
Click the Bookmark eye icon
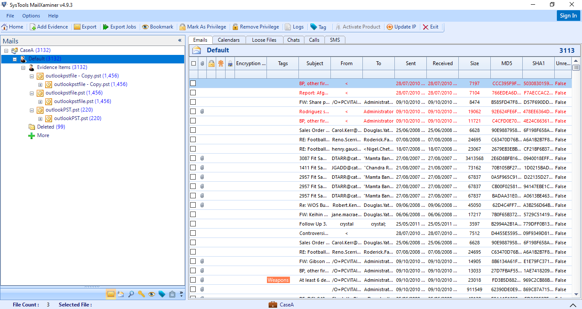tap(145, 27)
